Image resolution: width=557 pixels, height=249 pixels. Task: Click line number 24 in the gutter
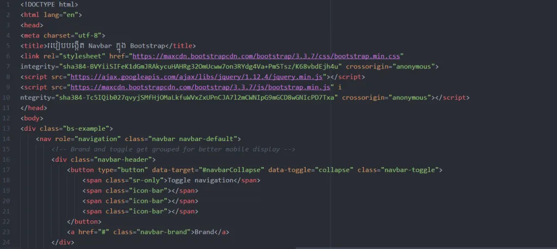(x=7, y=242)
